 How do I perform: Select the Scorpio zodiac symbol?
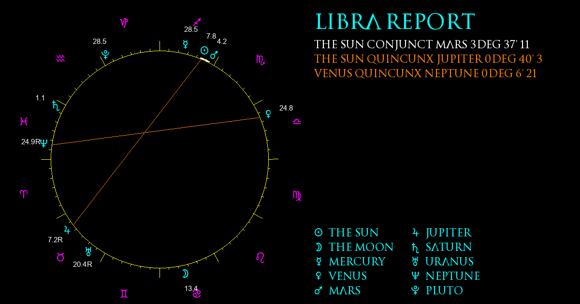(x=260, y=60)
